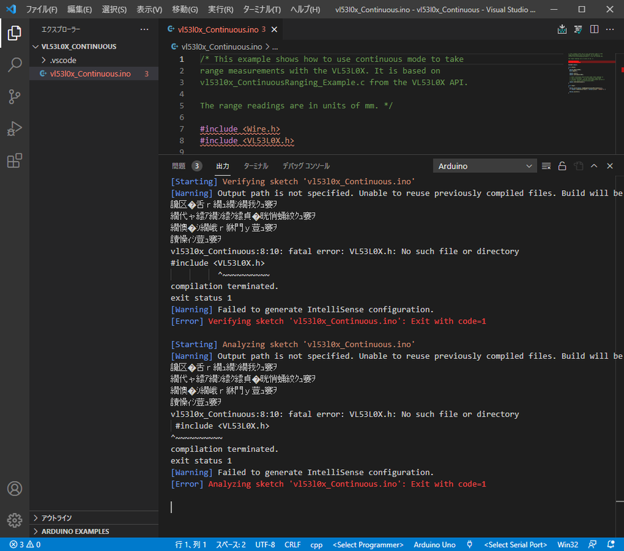Click the VS Code logo application menu
The height and width of the screenshot is (551, 624).
[x=11, y=9]
